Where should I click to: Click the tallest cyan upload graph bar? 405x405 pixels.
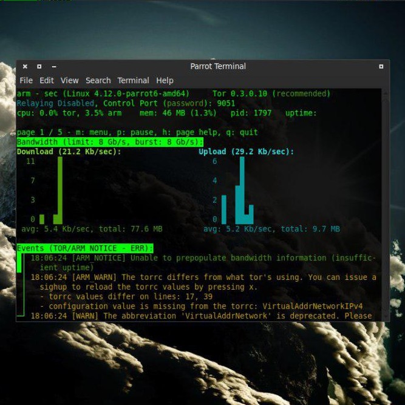(242, 191)
